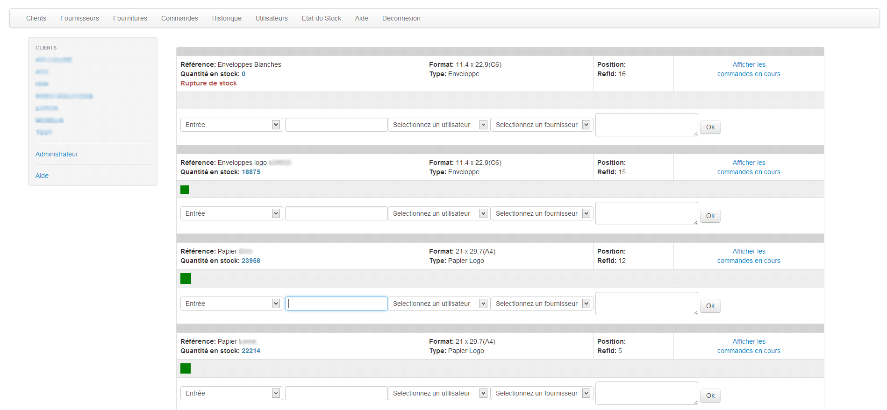The width and height of the screenshot is (887, 410).
Task: Click Deconnexion to log out
Action: (x=401, y=18)
